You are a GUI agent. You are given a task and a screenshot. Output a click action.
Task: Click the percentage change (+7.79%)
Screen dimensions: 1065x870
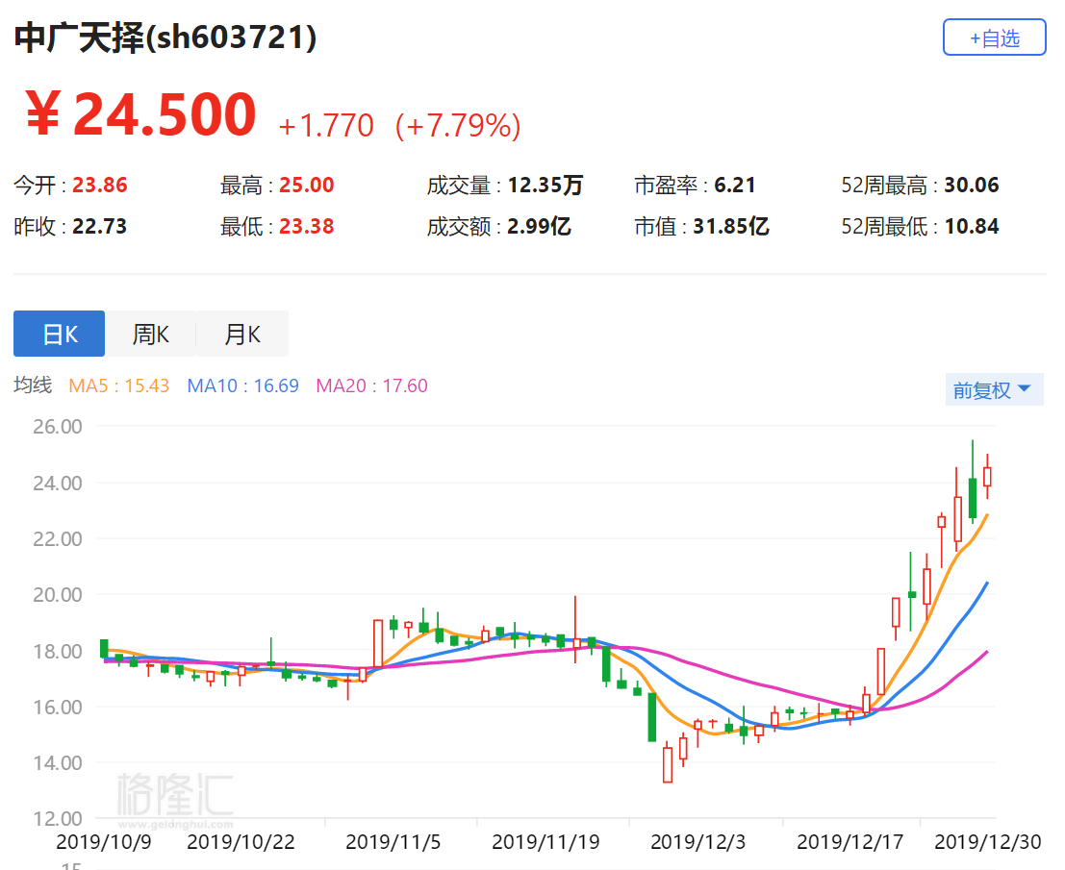[x=458, y=126]
